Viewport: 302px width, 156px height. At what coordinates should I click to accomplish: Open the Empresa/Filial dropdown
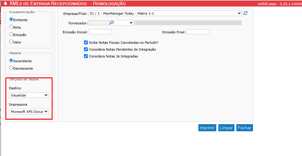[165, 13]
